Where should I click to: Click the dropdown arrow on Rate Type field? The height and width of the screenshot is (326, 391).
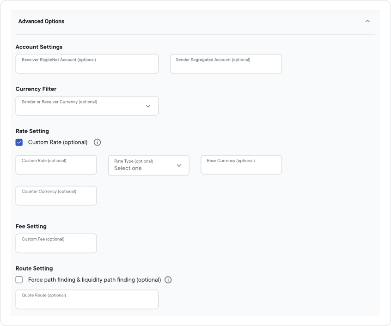(179, 165)
